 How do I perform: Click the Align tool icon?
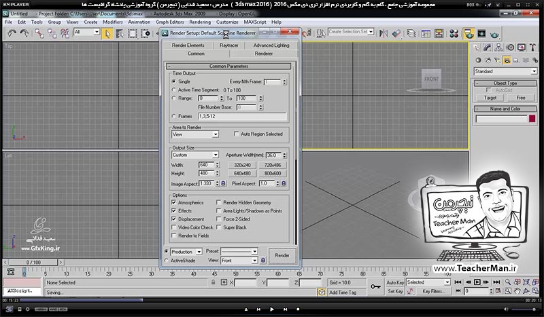(396, 34)
